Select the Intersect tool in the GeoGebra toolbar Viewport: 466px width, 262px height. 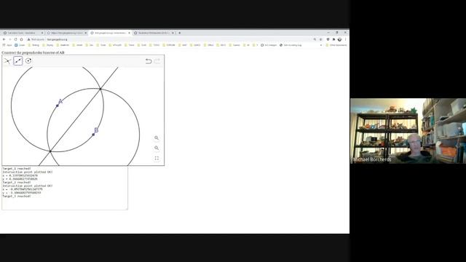coord(7,61)
